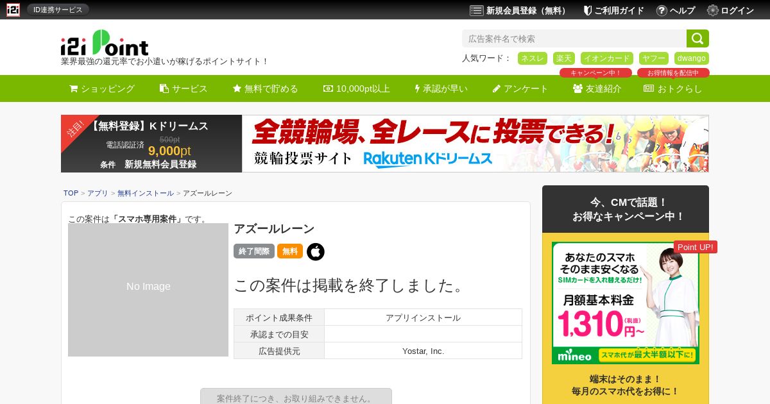The width and height of the screenshot is (770, 404).
Task: Click the newspaper icon for おトクらし
Action: pyautogui.click(x=649, y=88)
